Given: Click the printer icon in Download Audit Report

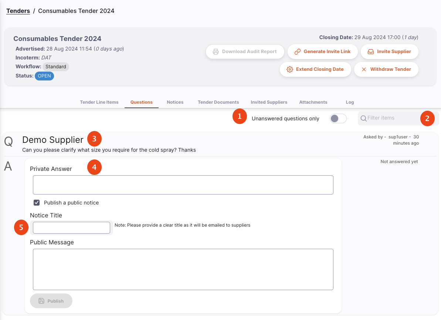Looking at the screenshot, I should (x=216, y=52).
